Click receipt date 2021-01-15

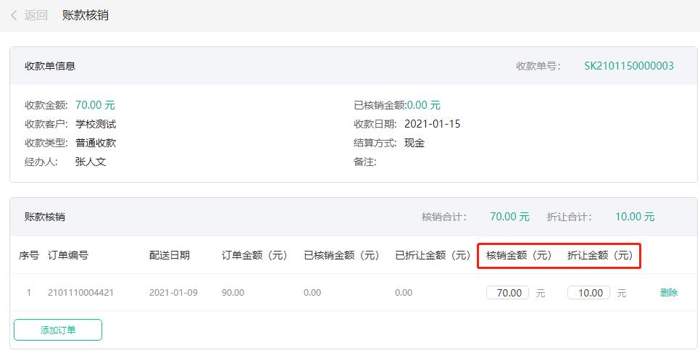[432, 124]
